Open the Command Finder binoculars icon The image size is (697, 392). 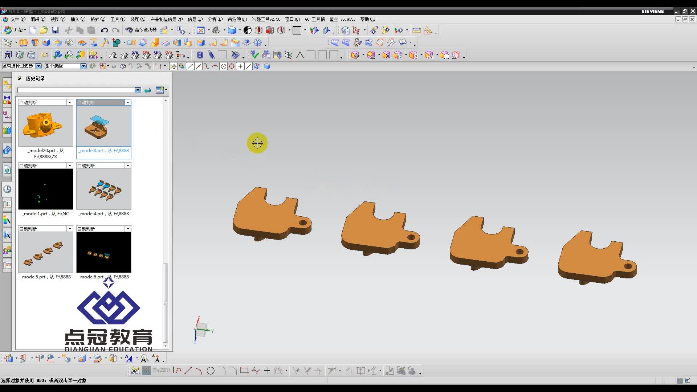click(x=130, y=30)
